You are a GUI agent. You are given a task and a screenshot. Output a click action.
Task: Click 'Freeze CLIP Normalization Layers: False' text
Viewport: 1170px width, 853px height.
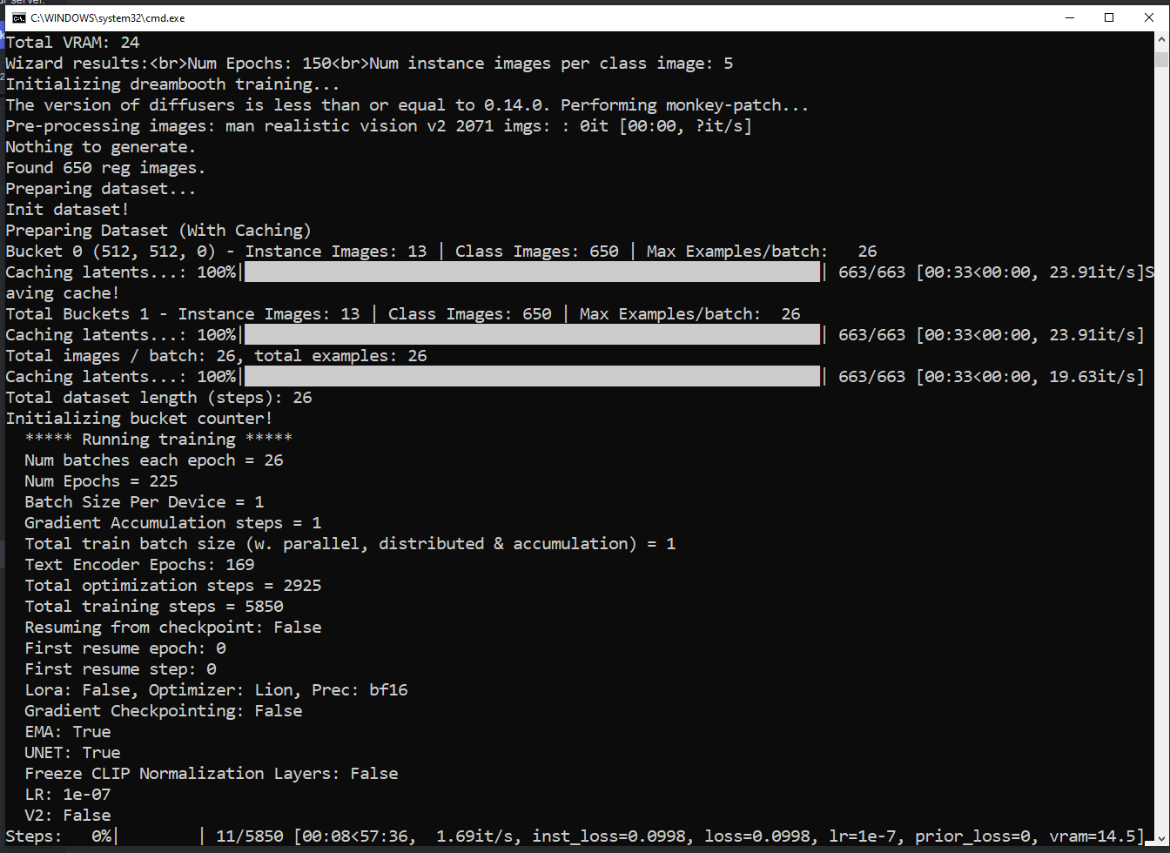click(212, 774)
